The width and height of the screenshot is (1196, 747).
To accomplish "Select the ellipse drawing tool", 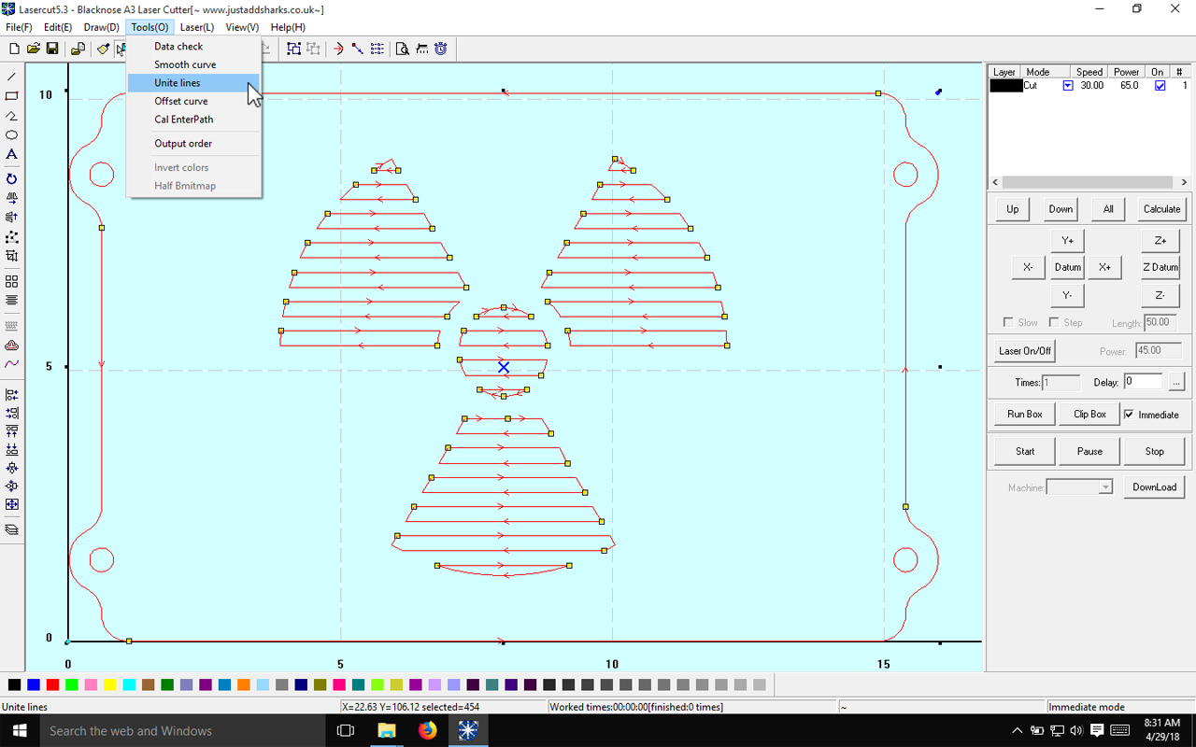I will click(x=12, y=135).
